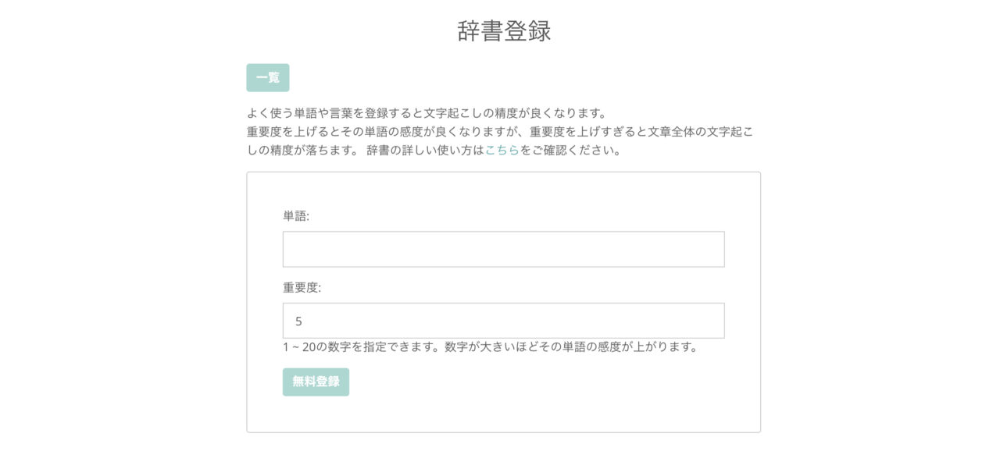
Task: Activate the free registration submit button
Action: pyautogui.click(x=316, y=382)
